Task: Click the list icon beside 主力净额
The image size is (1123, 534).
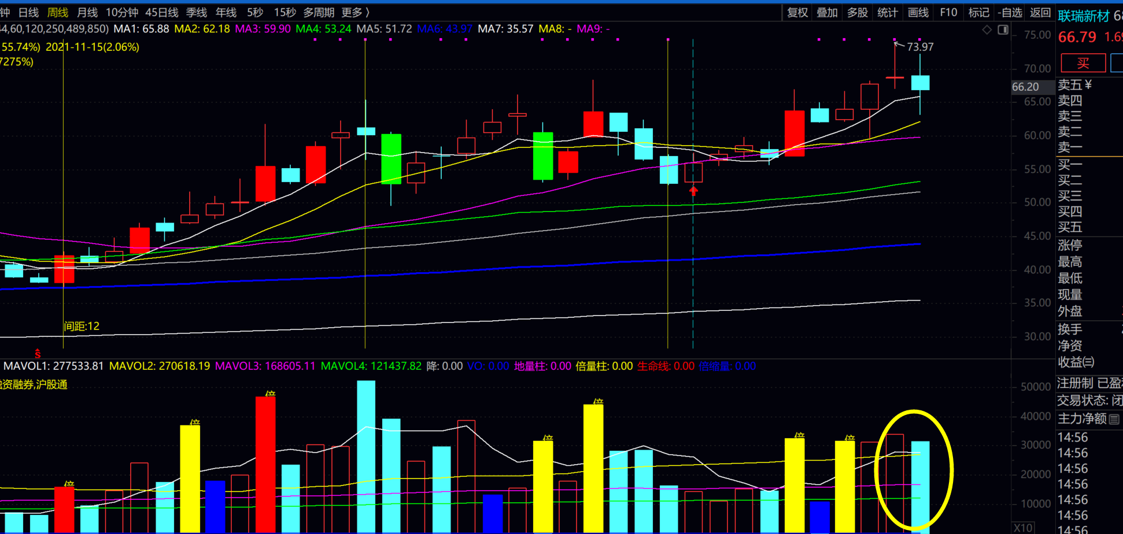Action: (1114, 420)
